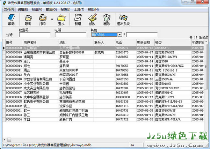The width and height of the screenshot is (210, 150).
Task: Select the 孙三 customer name cell
Action: pyautogui.click(x=41, y=115)
